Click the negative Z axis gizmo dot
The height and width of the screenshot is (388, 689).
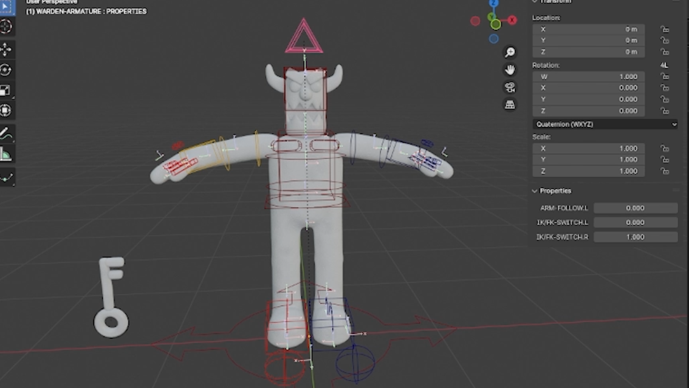click(494, 39)
